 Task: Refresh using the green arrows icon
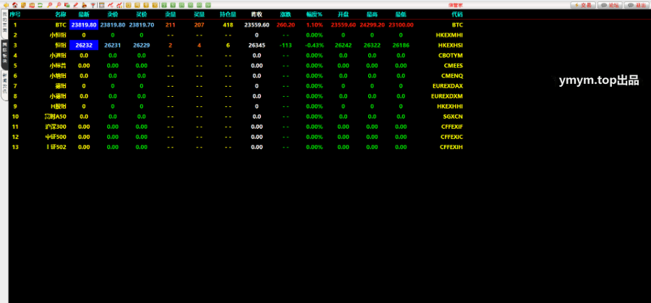point(41,5)
